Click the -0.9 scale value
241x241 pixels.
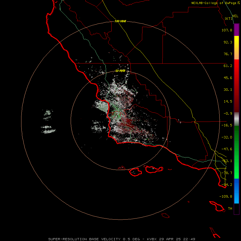[228, 114]
